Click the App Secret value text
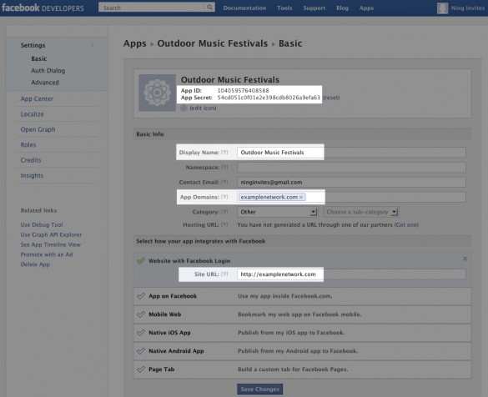 coord(269,98)
